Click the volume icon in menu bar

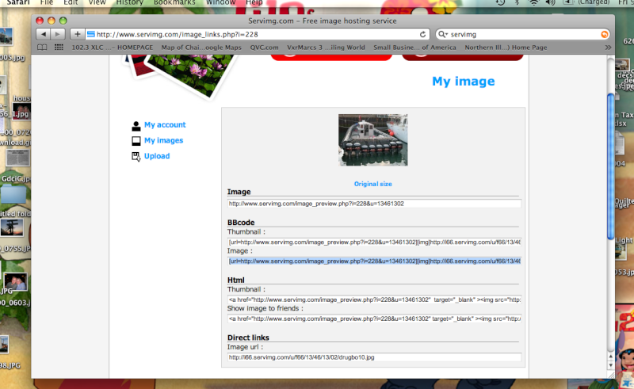point(550,2)
